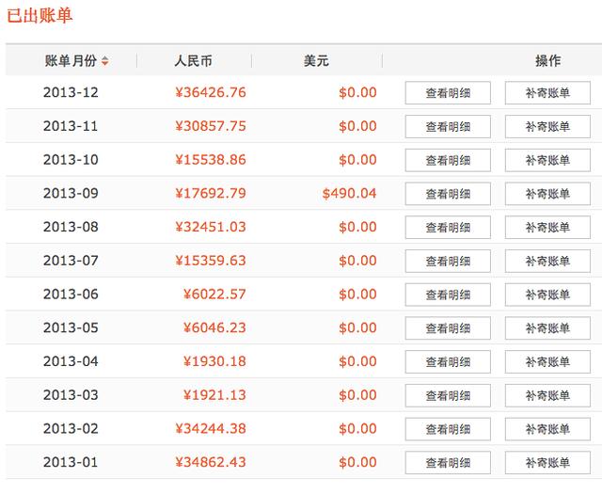Request 补寄账单 for 2013-01
This screenshot has width=602, height=494.
547,463
